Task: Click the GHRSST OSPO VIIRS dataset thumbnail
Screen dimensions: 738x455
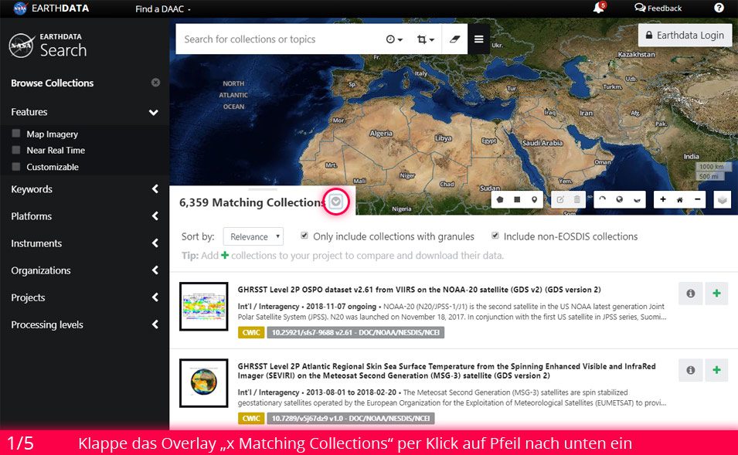Action: tap(204, 307)
